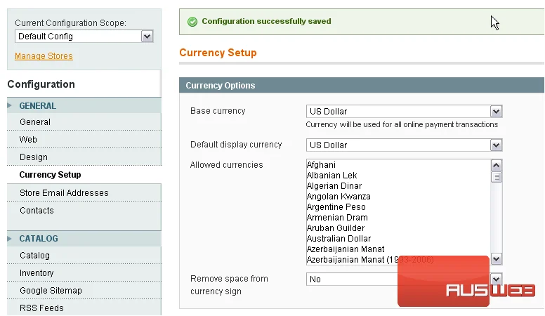Click the AusWeb logo overlay
The height and width of the screenshot is (316, 545).
[x=467, y=282]
